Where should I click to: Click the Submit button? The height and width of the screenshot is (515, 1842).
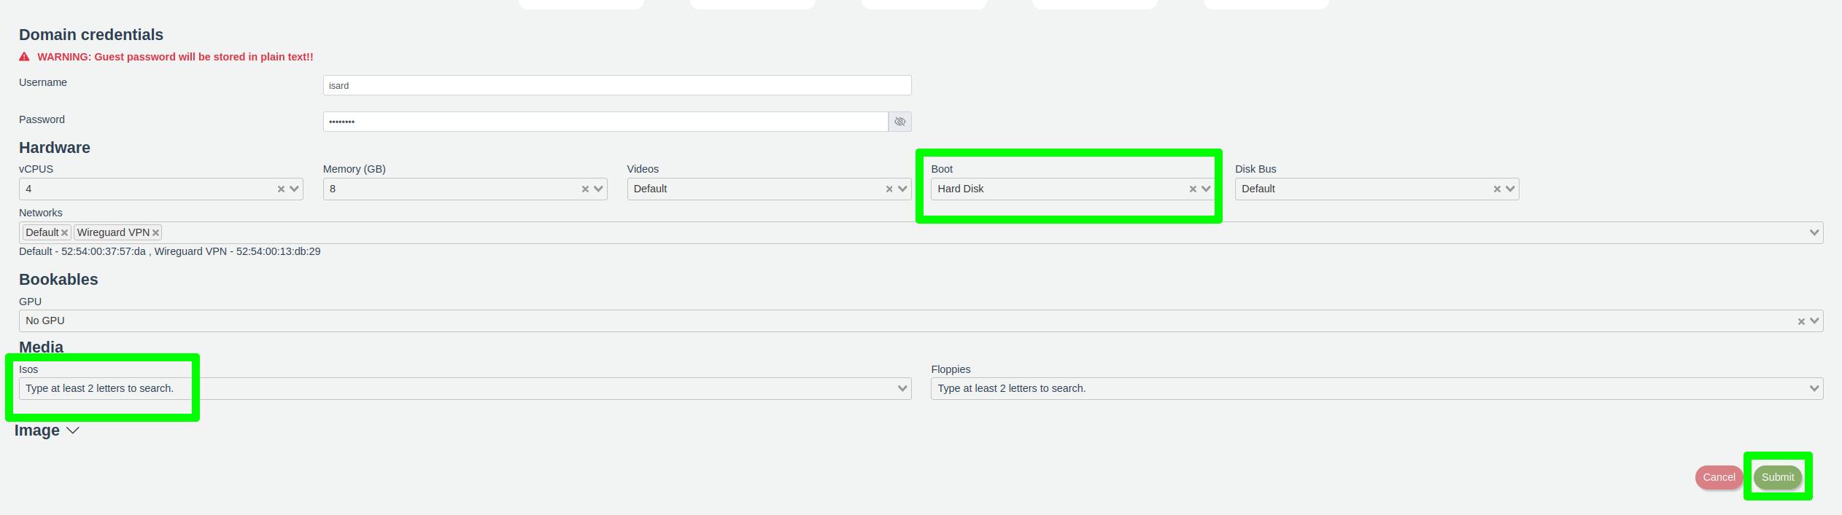pyautogui.click(x=1778, y=477)
